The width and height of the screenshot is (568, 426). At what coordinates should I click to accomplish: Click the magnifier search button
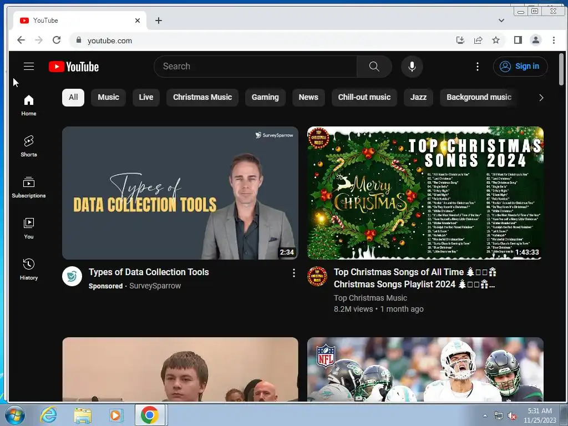click(374, 67)
